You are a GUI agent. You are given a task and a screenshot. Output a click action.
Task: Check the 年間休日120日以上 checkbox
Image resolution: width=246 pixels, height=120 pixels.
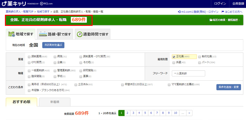click(122, 85)
